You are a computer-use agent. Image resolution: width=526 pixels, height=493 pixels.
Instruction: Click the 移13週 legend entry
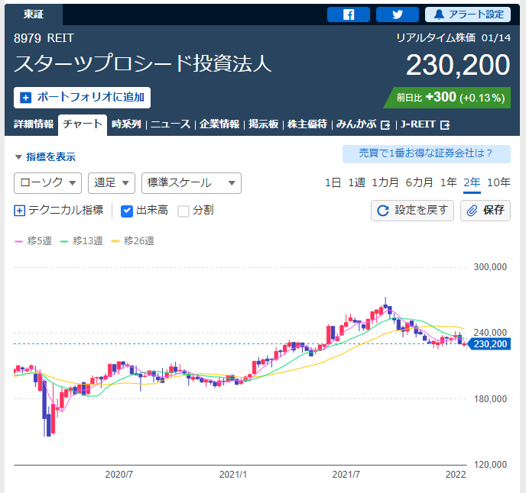(82, 241)
